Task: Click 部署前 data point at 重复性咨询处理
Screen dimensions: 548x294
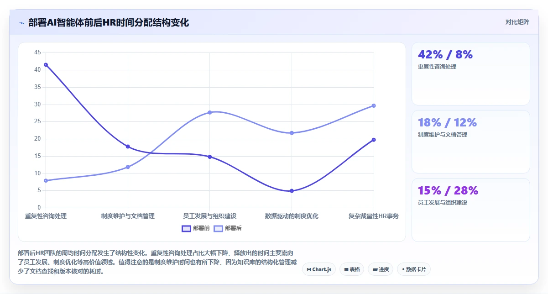Action: point(46,65)
